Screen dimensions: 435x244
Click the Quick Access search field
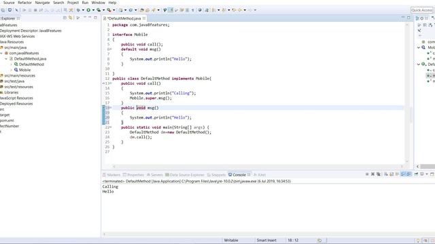[x=421, y=10]
